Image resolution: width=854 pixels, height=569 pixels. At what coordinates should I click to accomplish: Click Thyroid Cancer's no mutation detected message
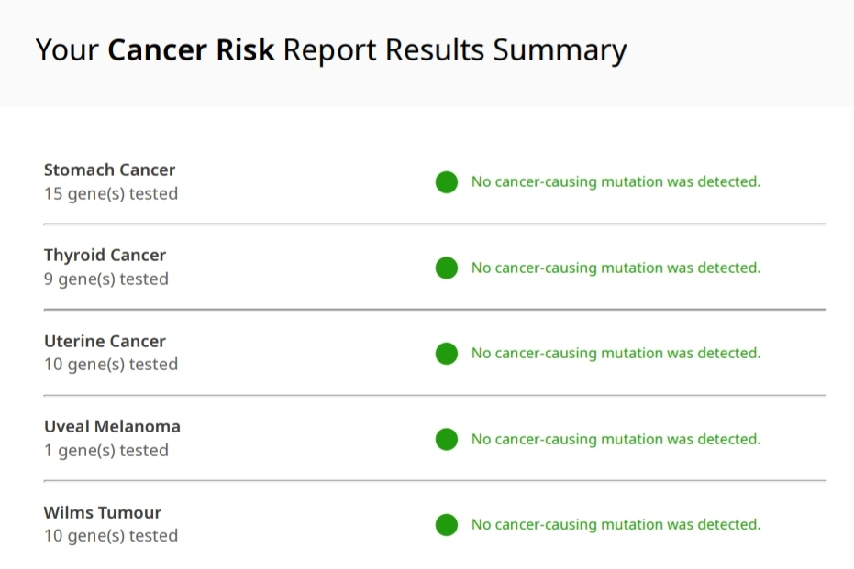(x=616, y=268)
